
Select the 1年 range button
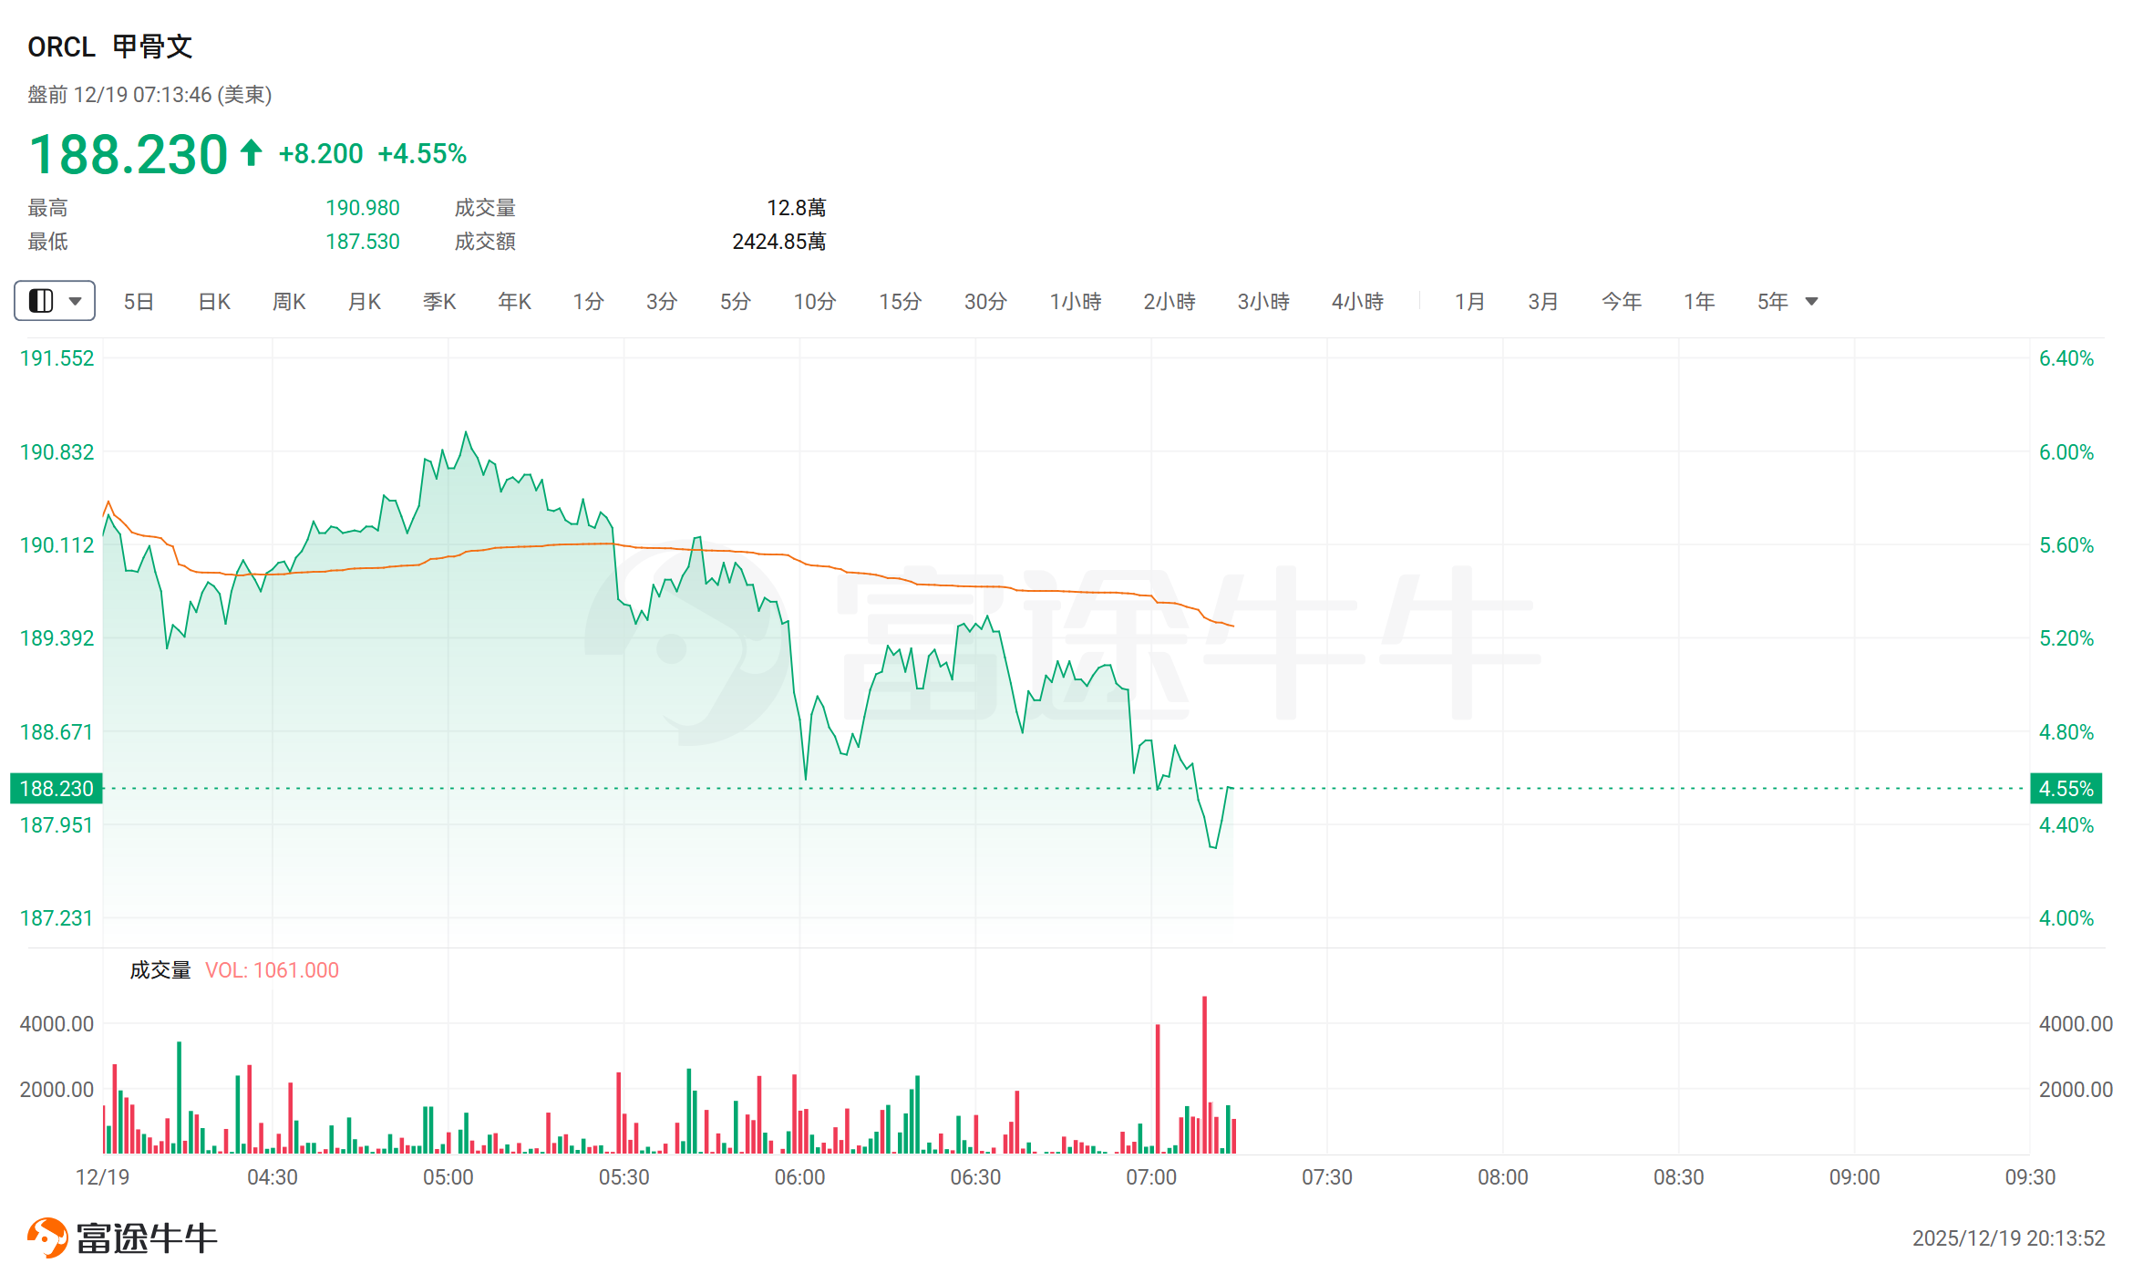[x=1699, y=302]
